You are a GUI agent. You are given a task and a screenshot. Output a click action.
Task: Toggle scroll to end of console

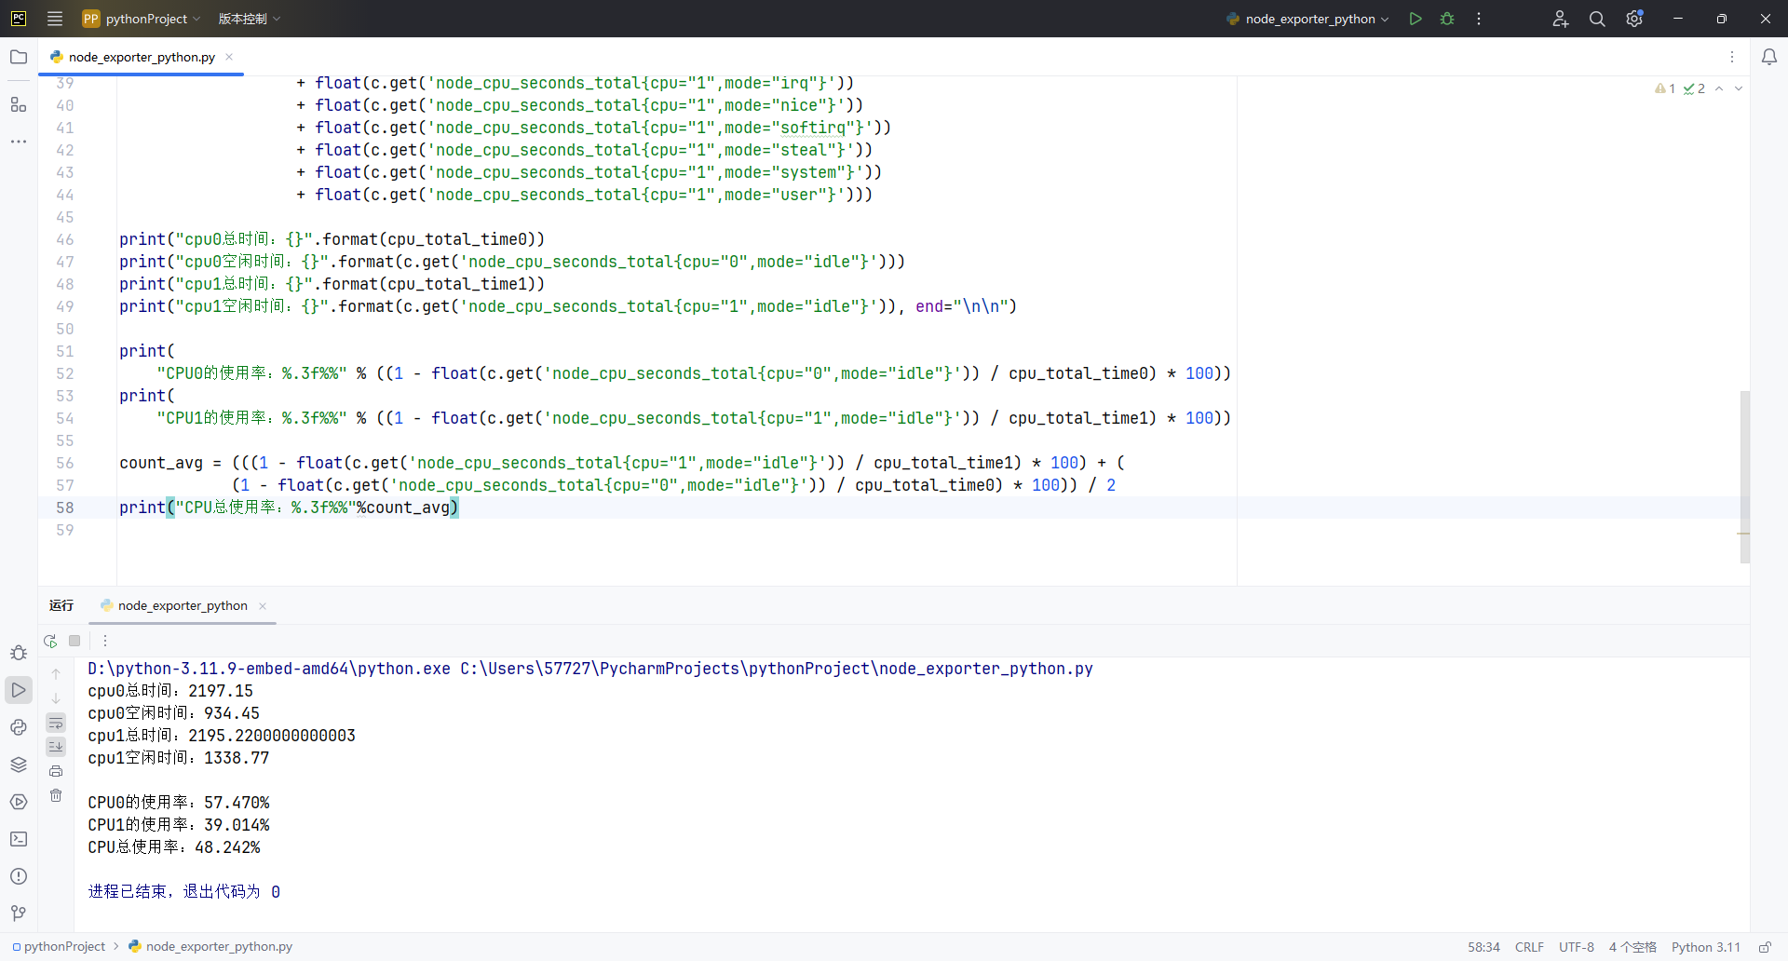[x=56, y=747]
